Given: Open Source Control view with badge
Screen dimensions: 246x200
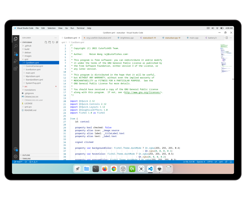Looking at the screenshot, I should click(x=15, y=54).
